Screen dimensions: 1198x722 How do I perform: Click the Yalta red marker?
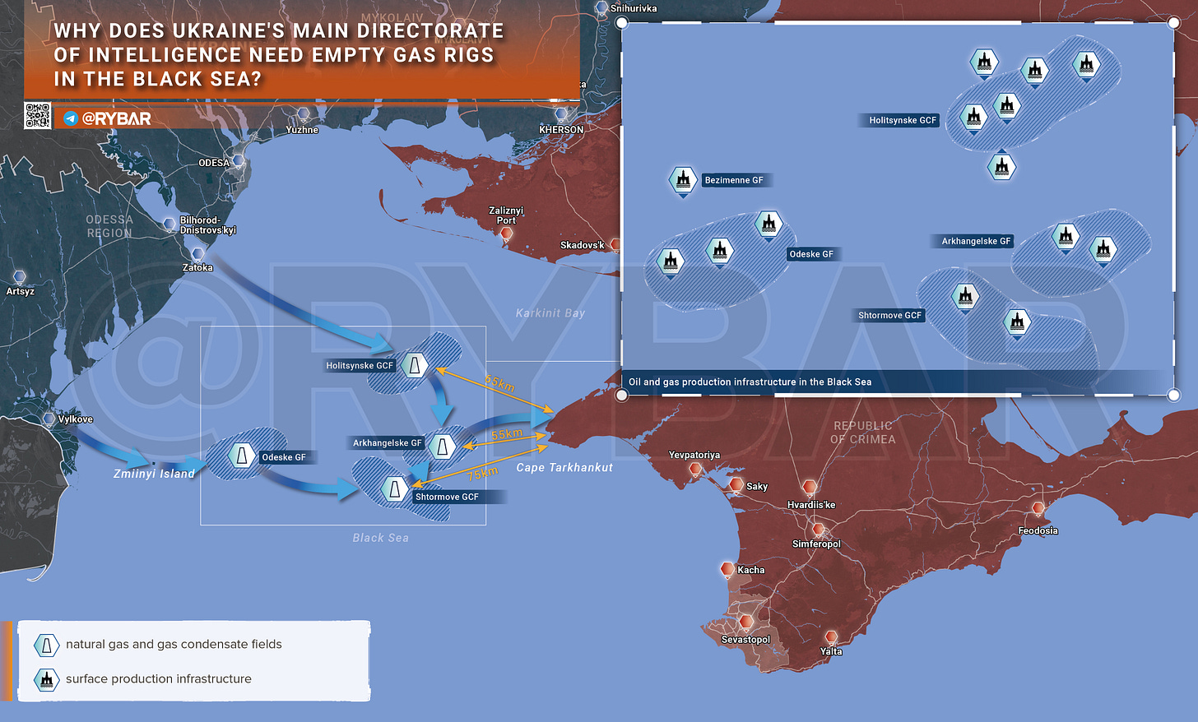pos(831,638)
